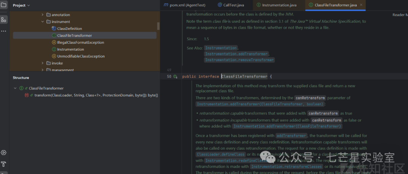The width and height of the screenshot is (408, 174).
Task: Open the Project view dropdown
Action: tap(21, 5)
